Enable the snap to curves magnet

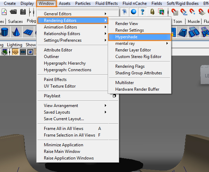pyautogui.click(x=184, y=12)
